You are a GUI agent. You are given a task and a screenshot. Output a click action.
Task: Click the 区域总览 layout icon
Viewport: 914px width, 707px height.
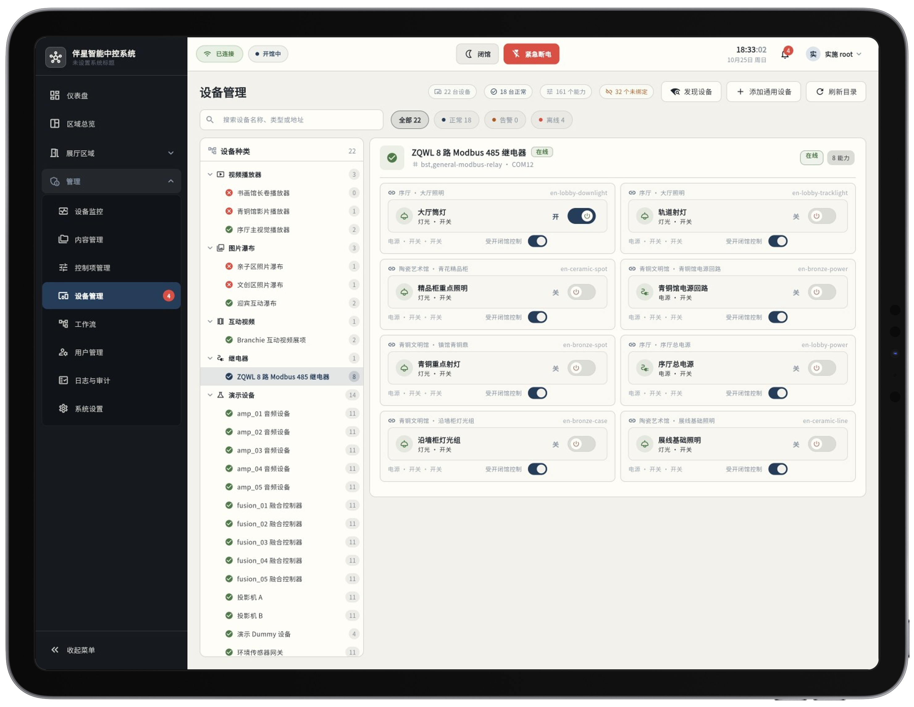tap(55, 123)
